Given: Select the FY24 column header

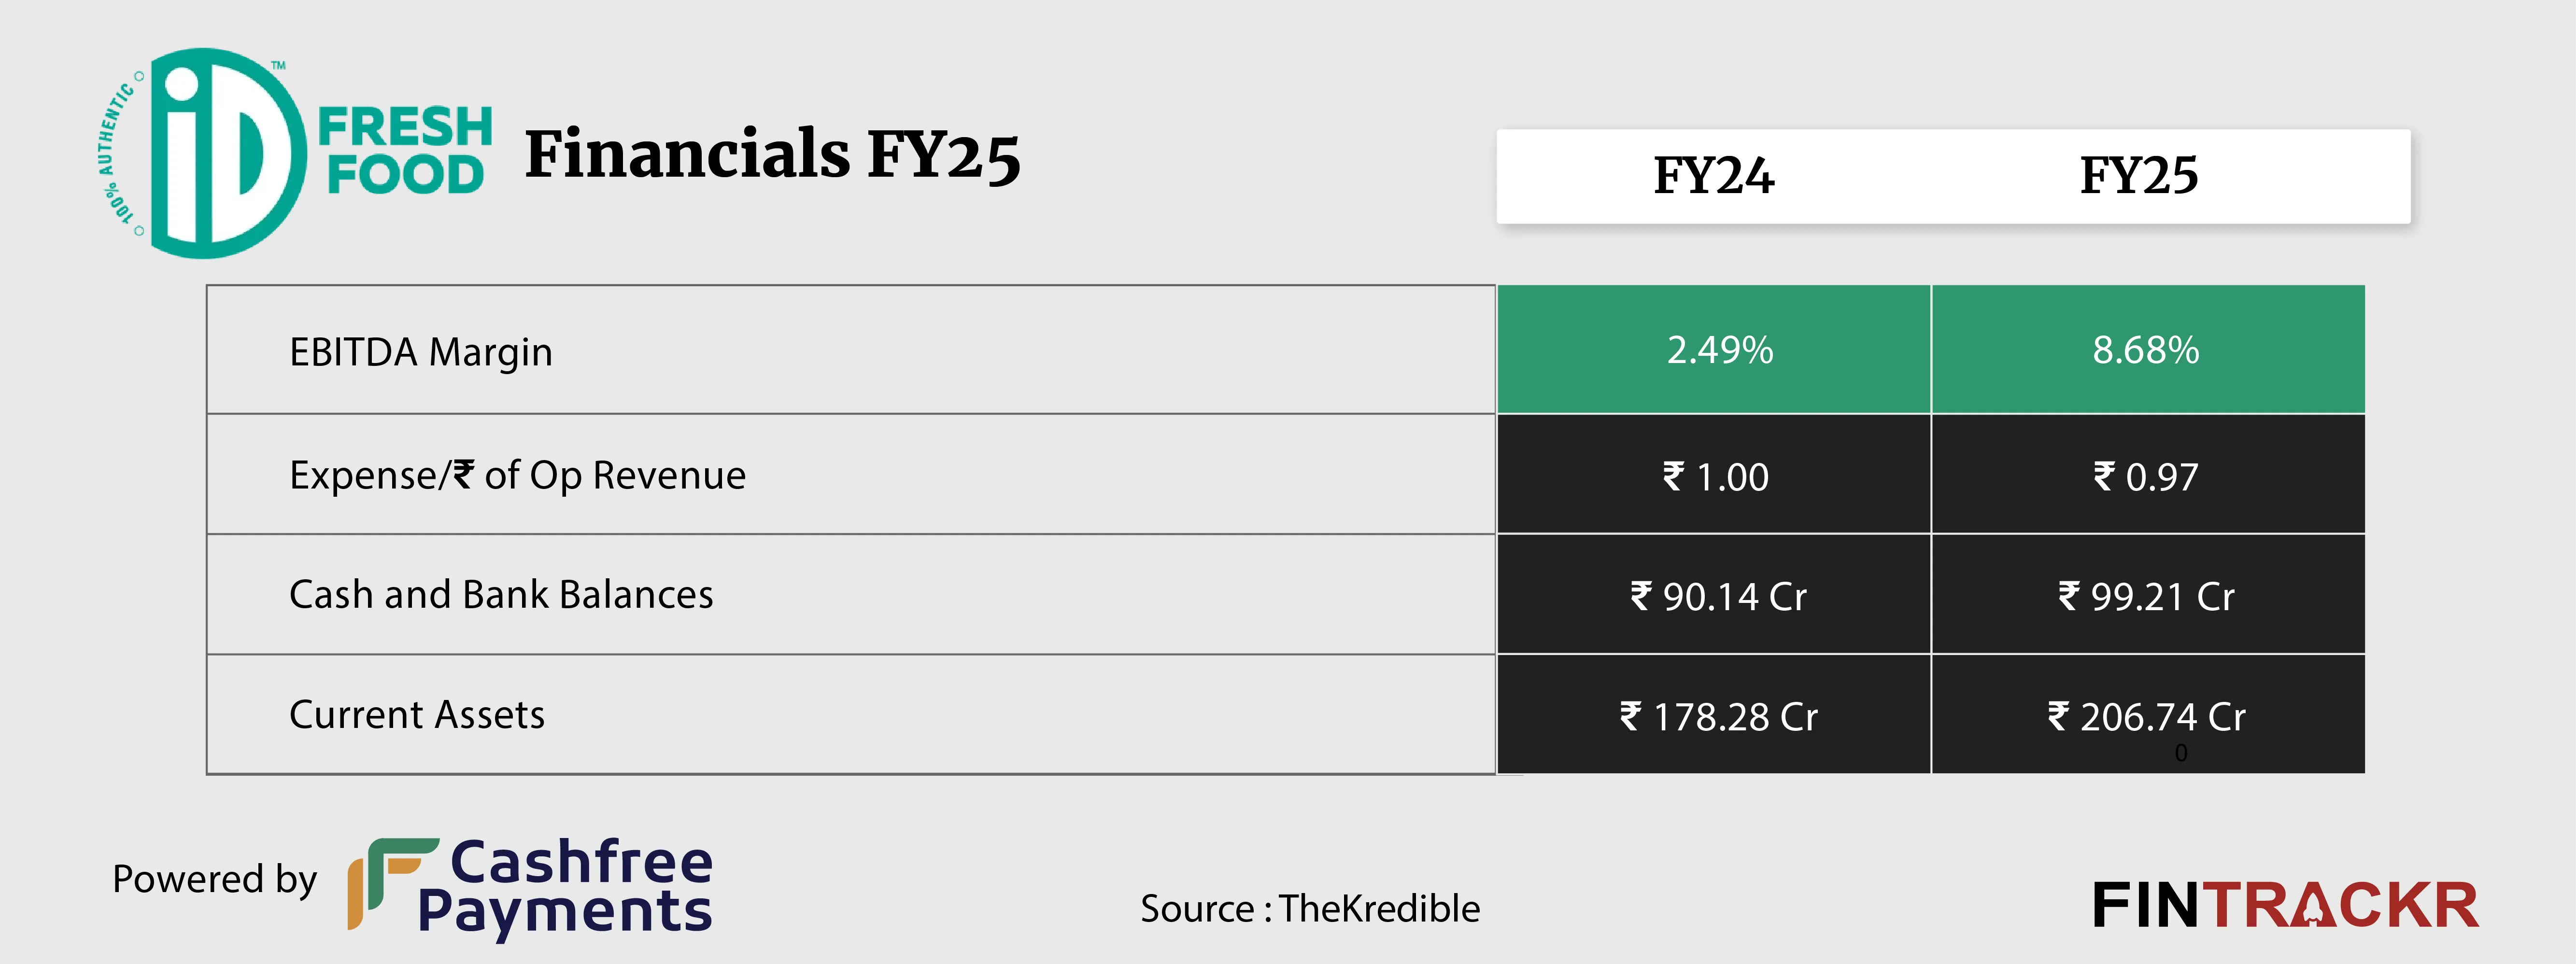Looking at the screenshot, I should tap(1713, 176).
